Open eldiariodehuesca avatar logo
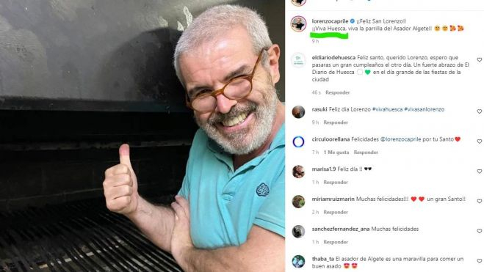 pyautogui.click(x=298, y=60)
